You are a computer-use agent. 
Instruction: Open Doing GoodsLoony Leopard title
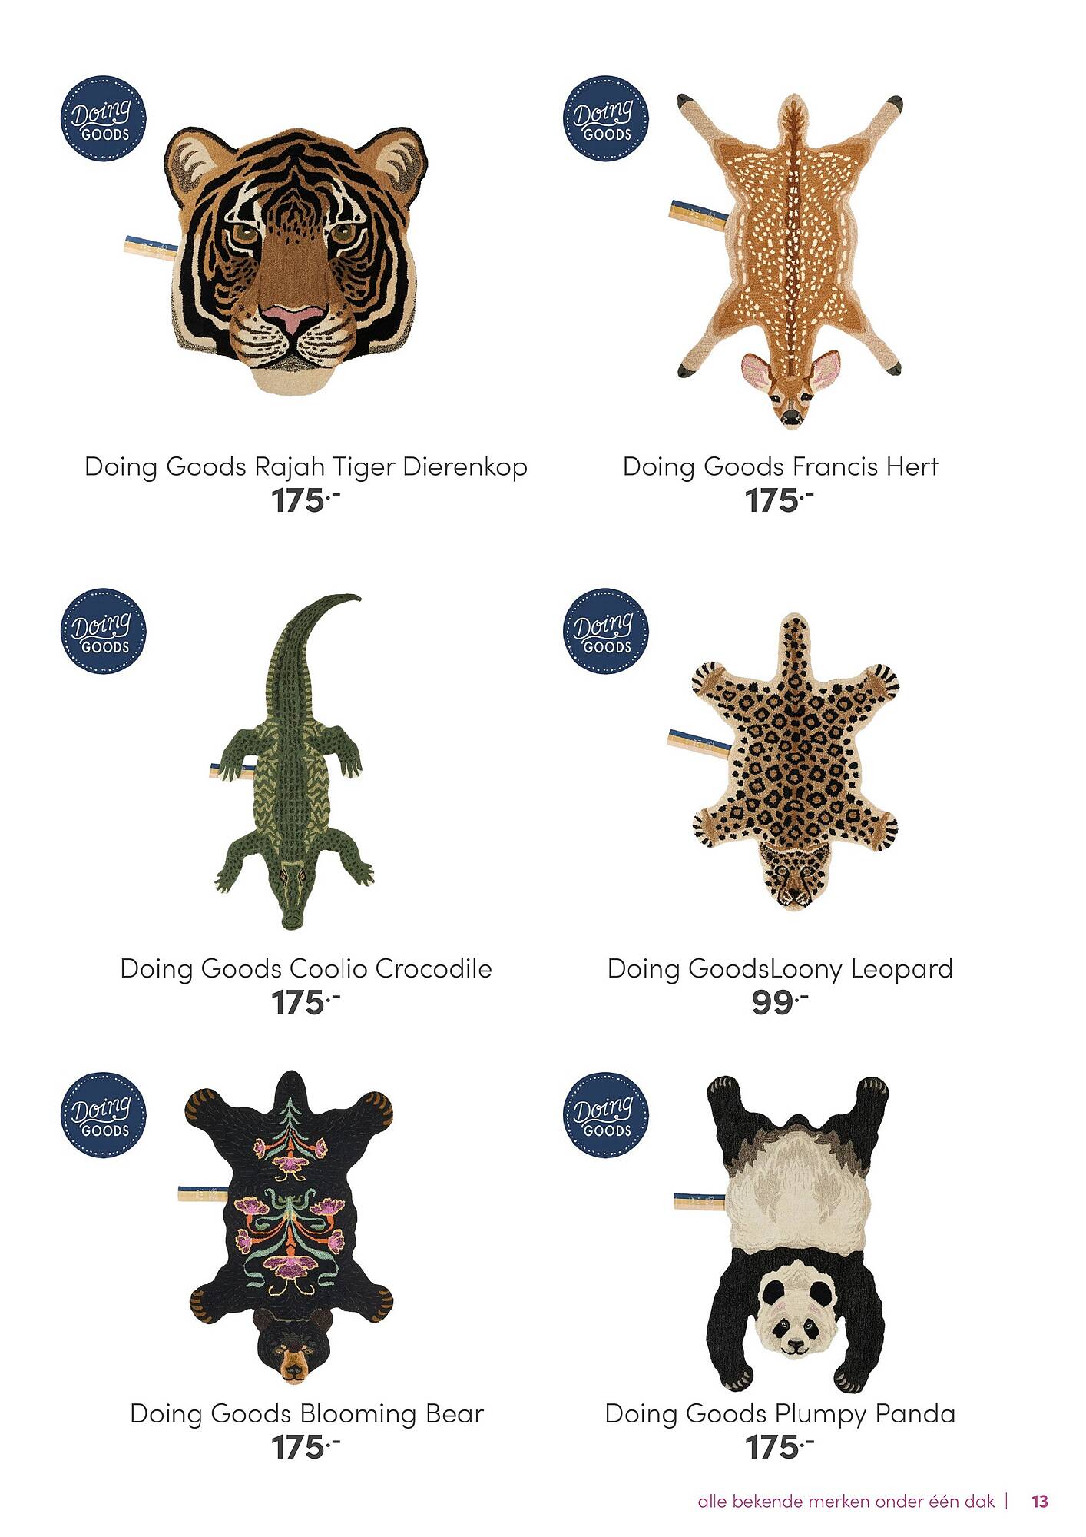[x=780, y=969]
